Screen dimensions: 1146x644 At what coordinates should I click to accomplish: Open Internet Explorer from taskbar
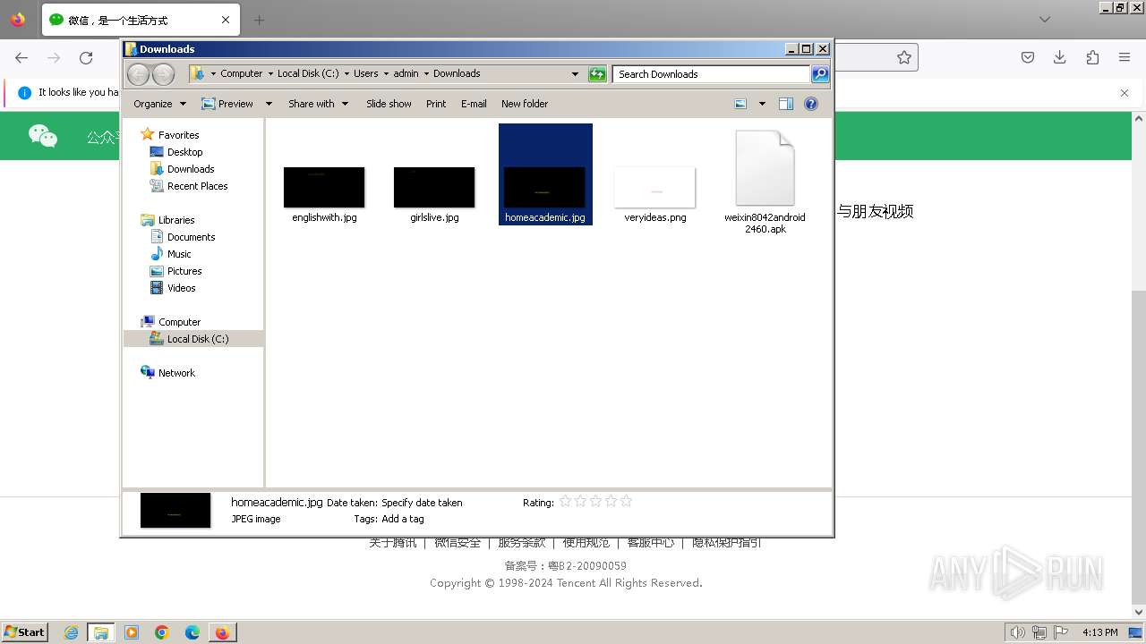click(x=71, y=632)
